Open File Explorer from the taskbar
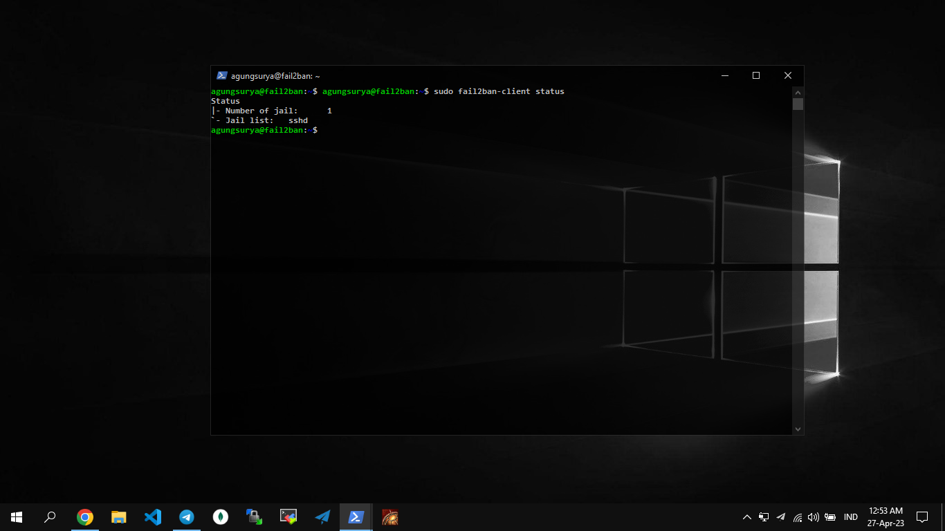The image size is (945, 531). pos(119,516)
